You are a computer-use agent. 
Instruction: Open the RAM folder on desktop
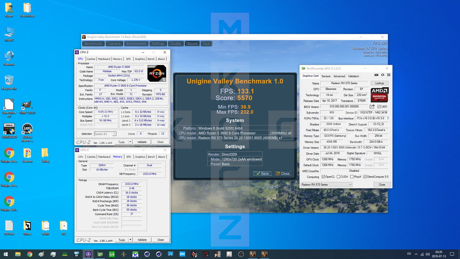point(45,228)
